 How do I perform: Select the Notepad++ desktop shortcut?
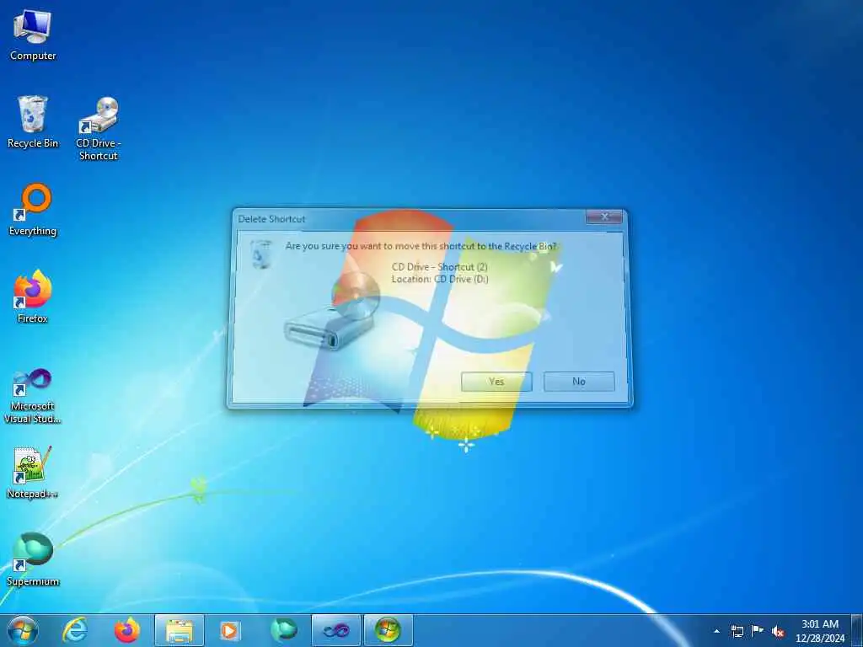33,473
